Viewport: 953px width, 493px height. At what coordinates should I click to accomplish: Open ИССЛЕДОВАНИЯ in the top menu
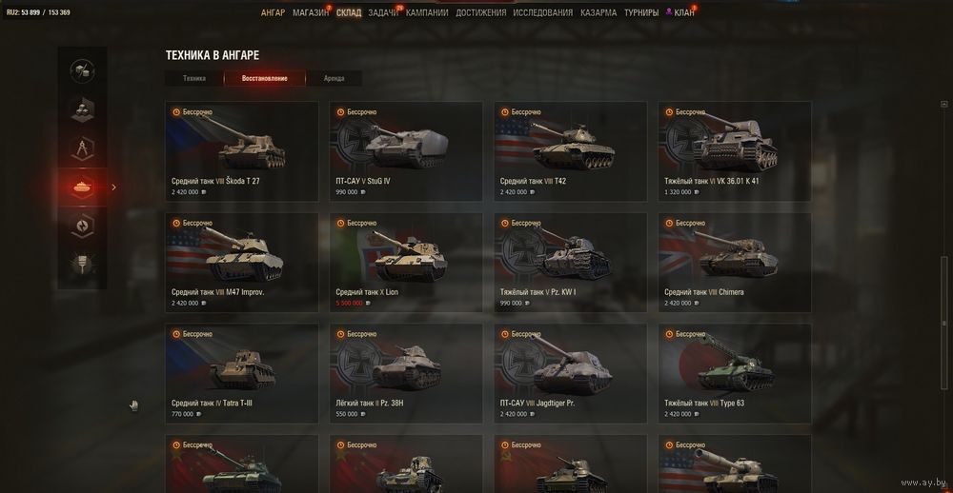pos(543,12)
